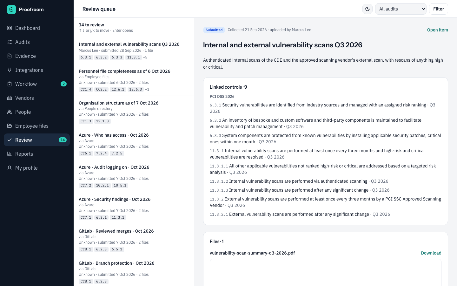Image resolution: width=457 pixels, height=286 pixels.
Task: Select Azure Audit logging on item
Action: [134, 176]
